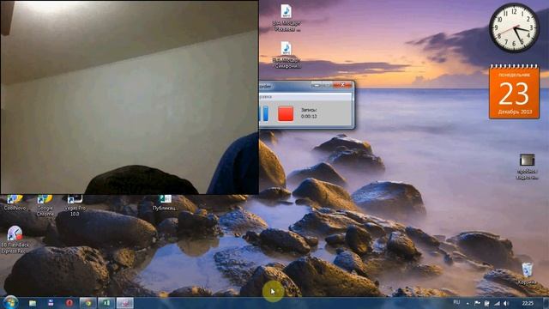Viewport: 549px width, 309px height.
Task: Minimize the Recorder window
Action: [317, 85]
